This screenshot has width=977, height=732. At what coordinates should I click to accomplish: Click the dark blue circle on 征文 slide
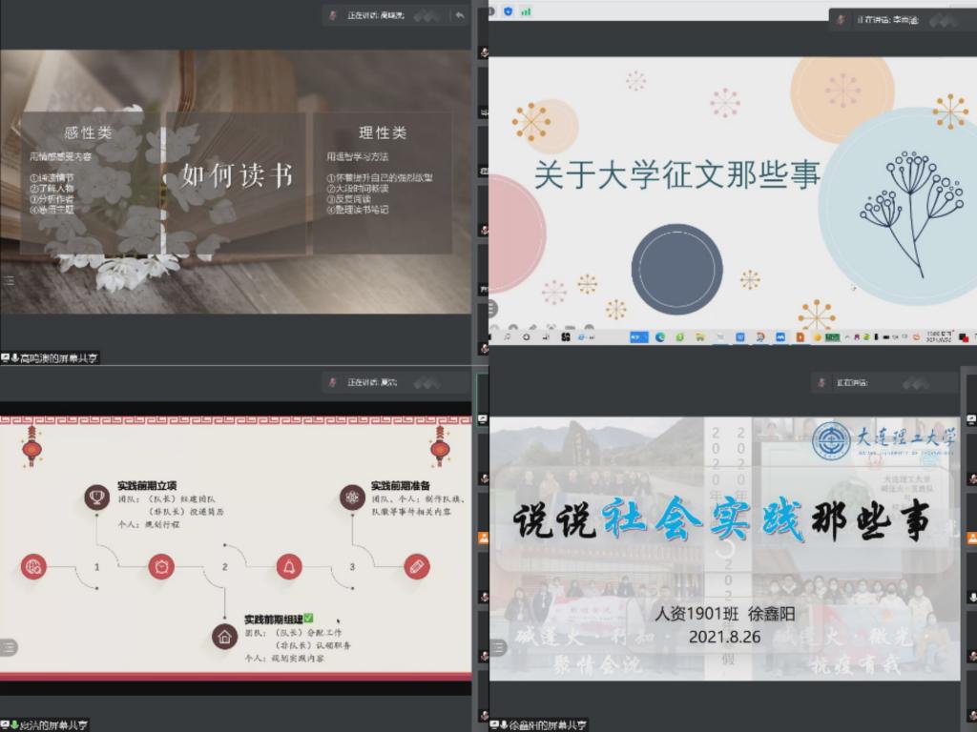tap(676, 268)
